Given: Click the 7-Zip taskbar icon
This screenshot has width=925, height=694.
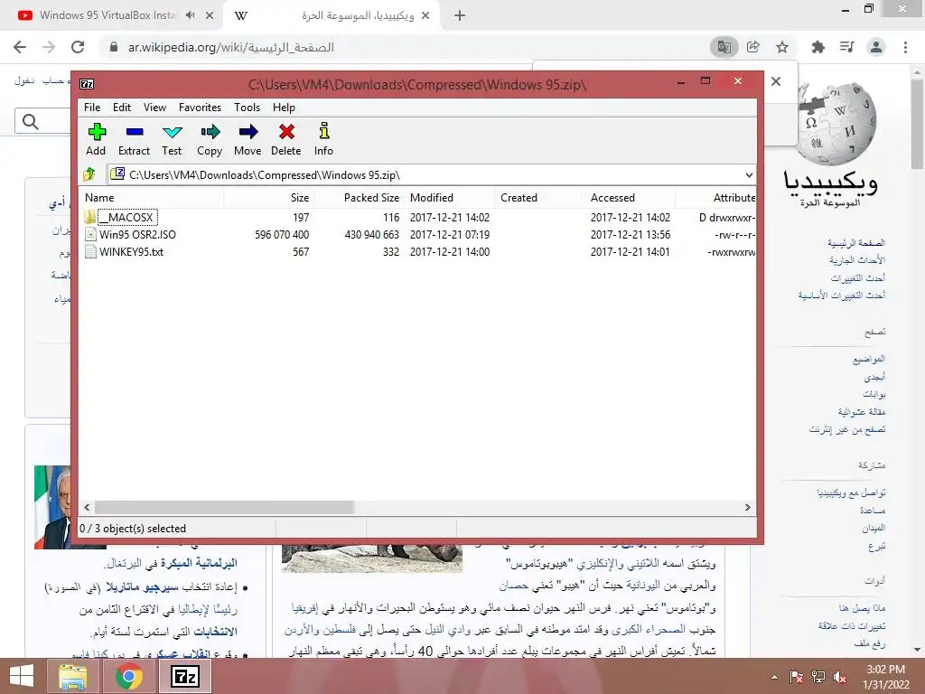Looking at the screenshot, I should click(x=184, y=676).
